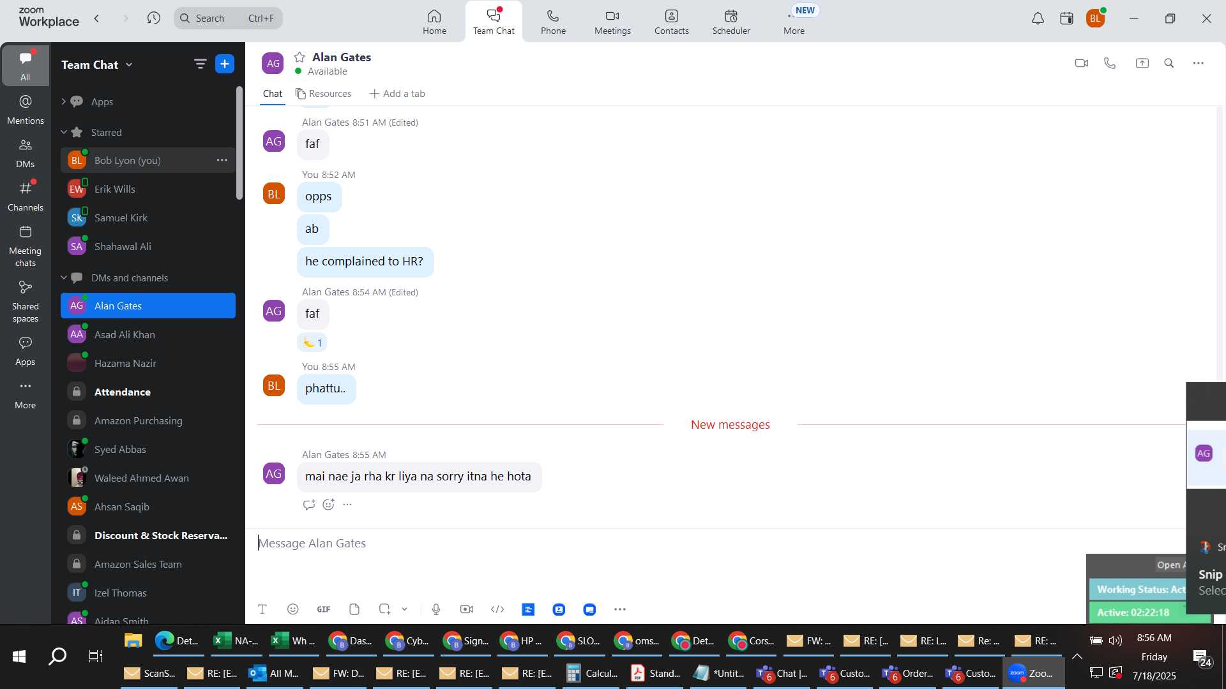Switch to the Scheduler tab
The image size is (1226, 689).
(x=731, y=22)
